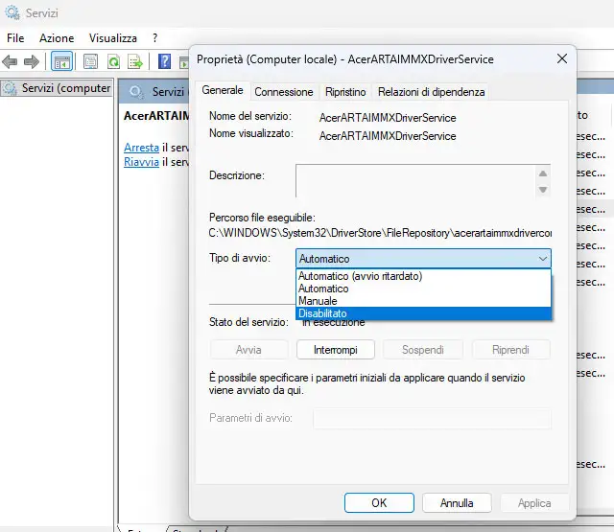Screen dimensions: 614x532
Task: Confirm with the OK button
Action: point(379,502)
